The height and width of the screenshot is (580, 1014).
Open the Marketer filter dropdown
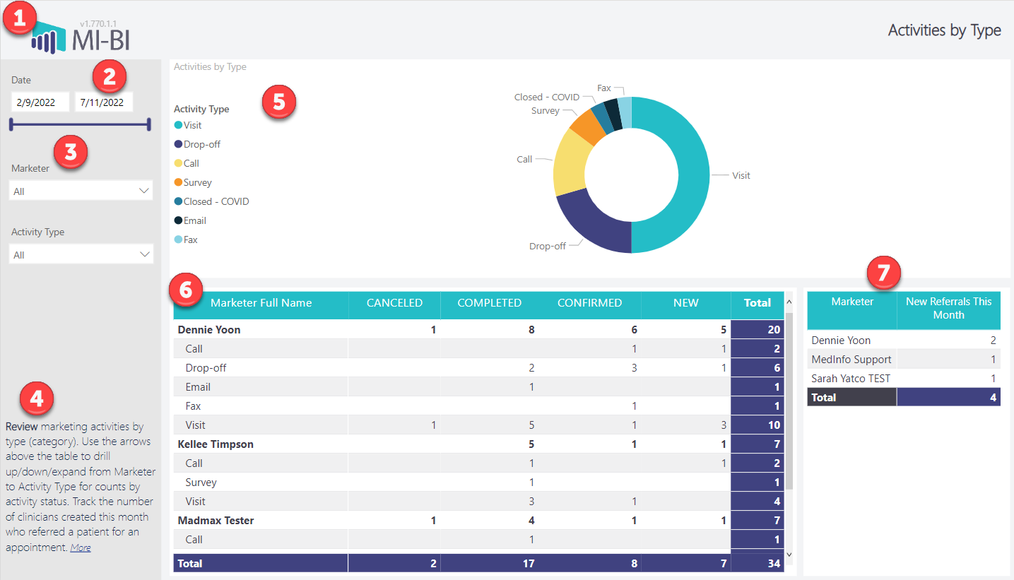[80, 190]
